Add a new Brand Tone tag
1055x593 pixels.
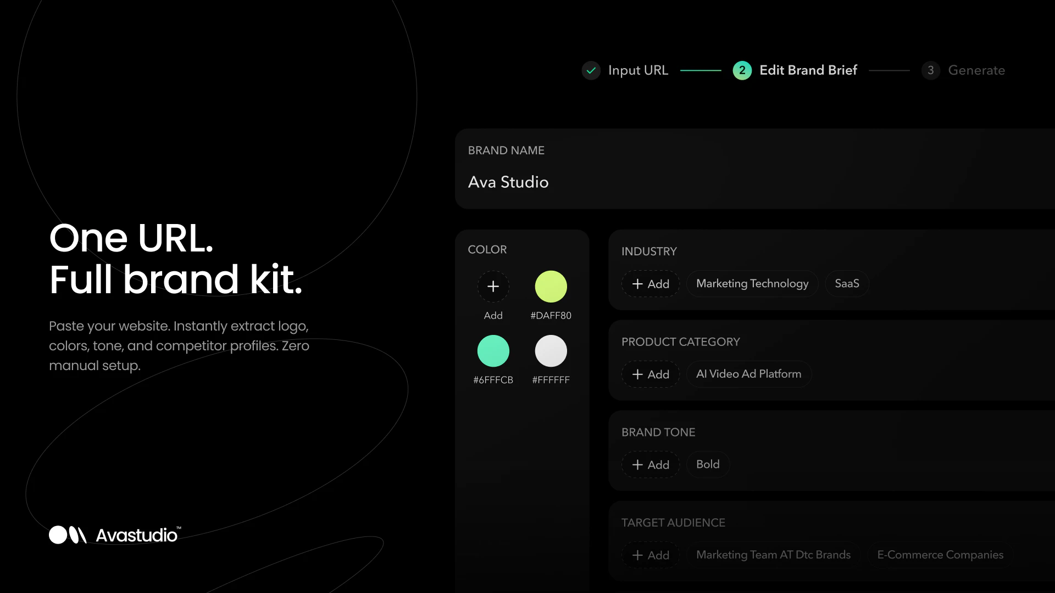click(x=651, y=465)
